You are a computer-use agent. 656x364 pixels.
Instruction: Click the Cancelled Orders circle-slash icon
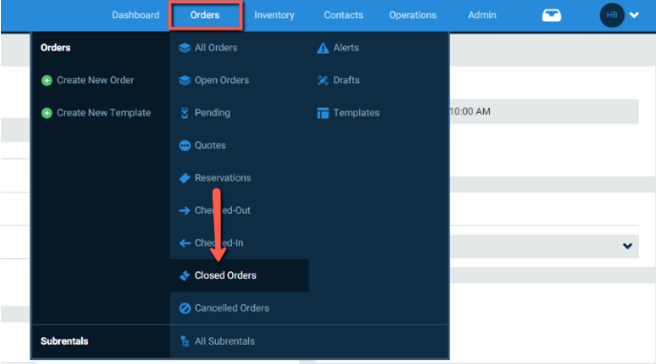click(x=184, y=309)
